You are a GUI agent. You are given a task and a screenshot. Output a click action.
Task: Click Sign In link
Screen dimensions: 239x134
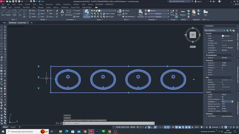pyautogui.click(x=198, y=1)
